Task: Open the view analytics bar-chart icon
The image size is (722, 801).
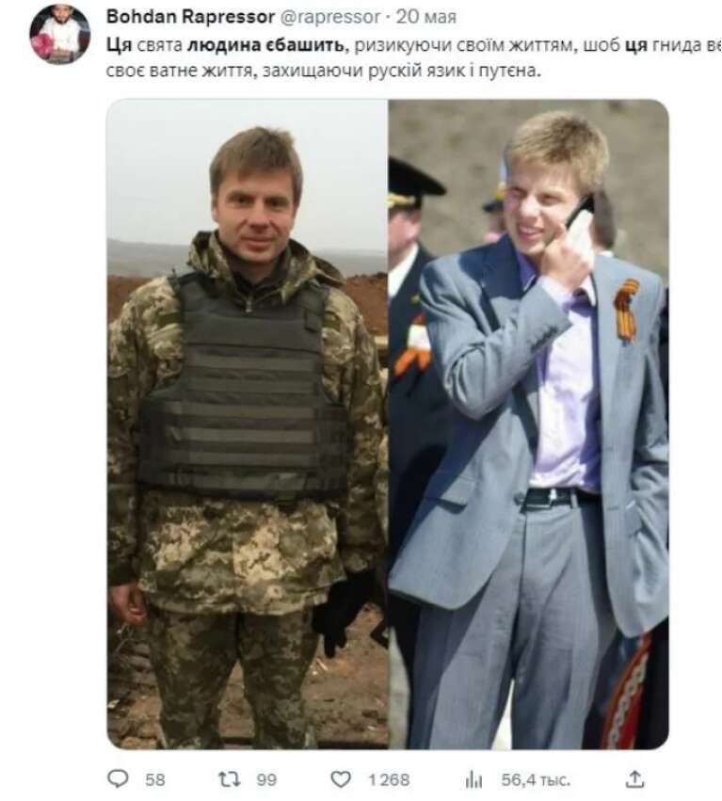Action: point(473,780)
